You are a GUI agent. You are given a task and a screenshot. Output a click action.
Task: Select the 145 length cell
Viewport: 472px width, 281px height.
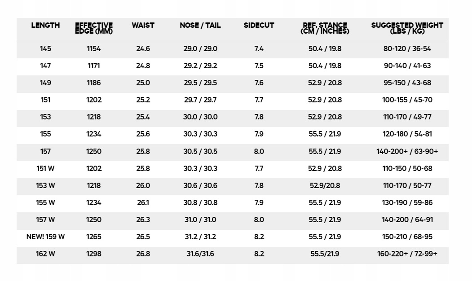[45, 49]
